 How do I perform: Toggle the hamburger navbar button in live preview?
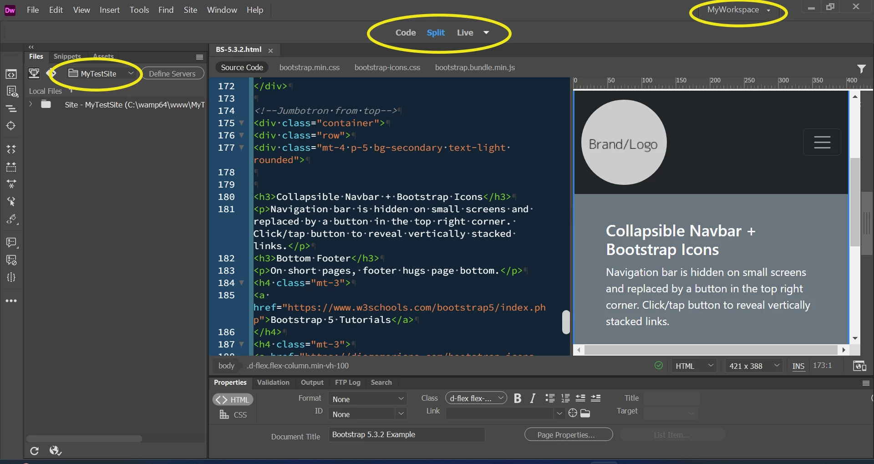pyautogui.click(x=822, y=142)
